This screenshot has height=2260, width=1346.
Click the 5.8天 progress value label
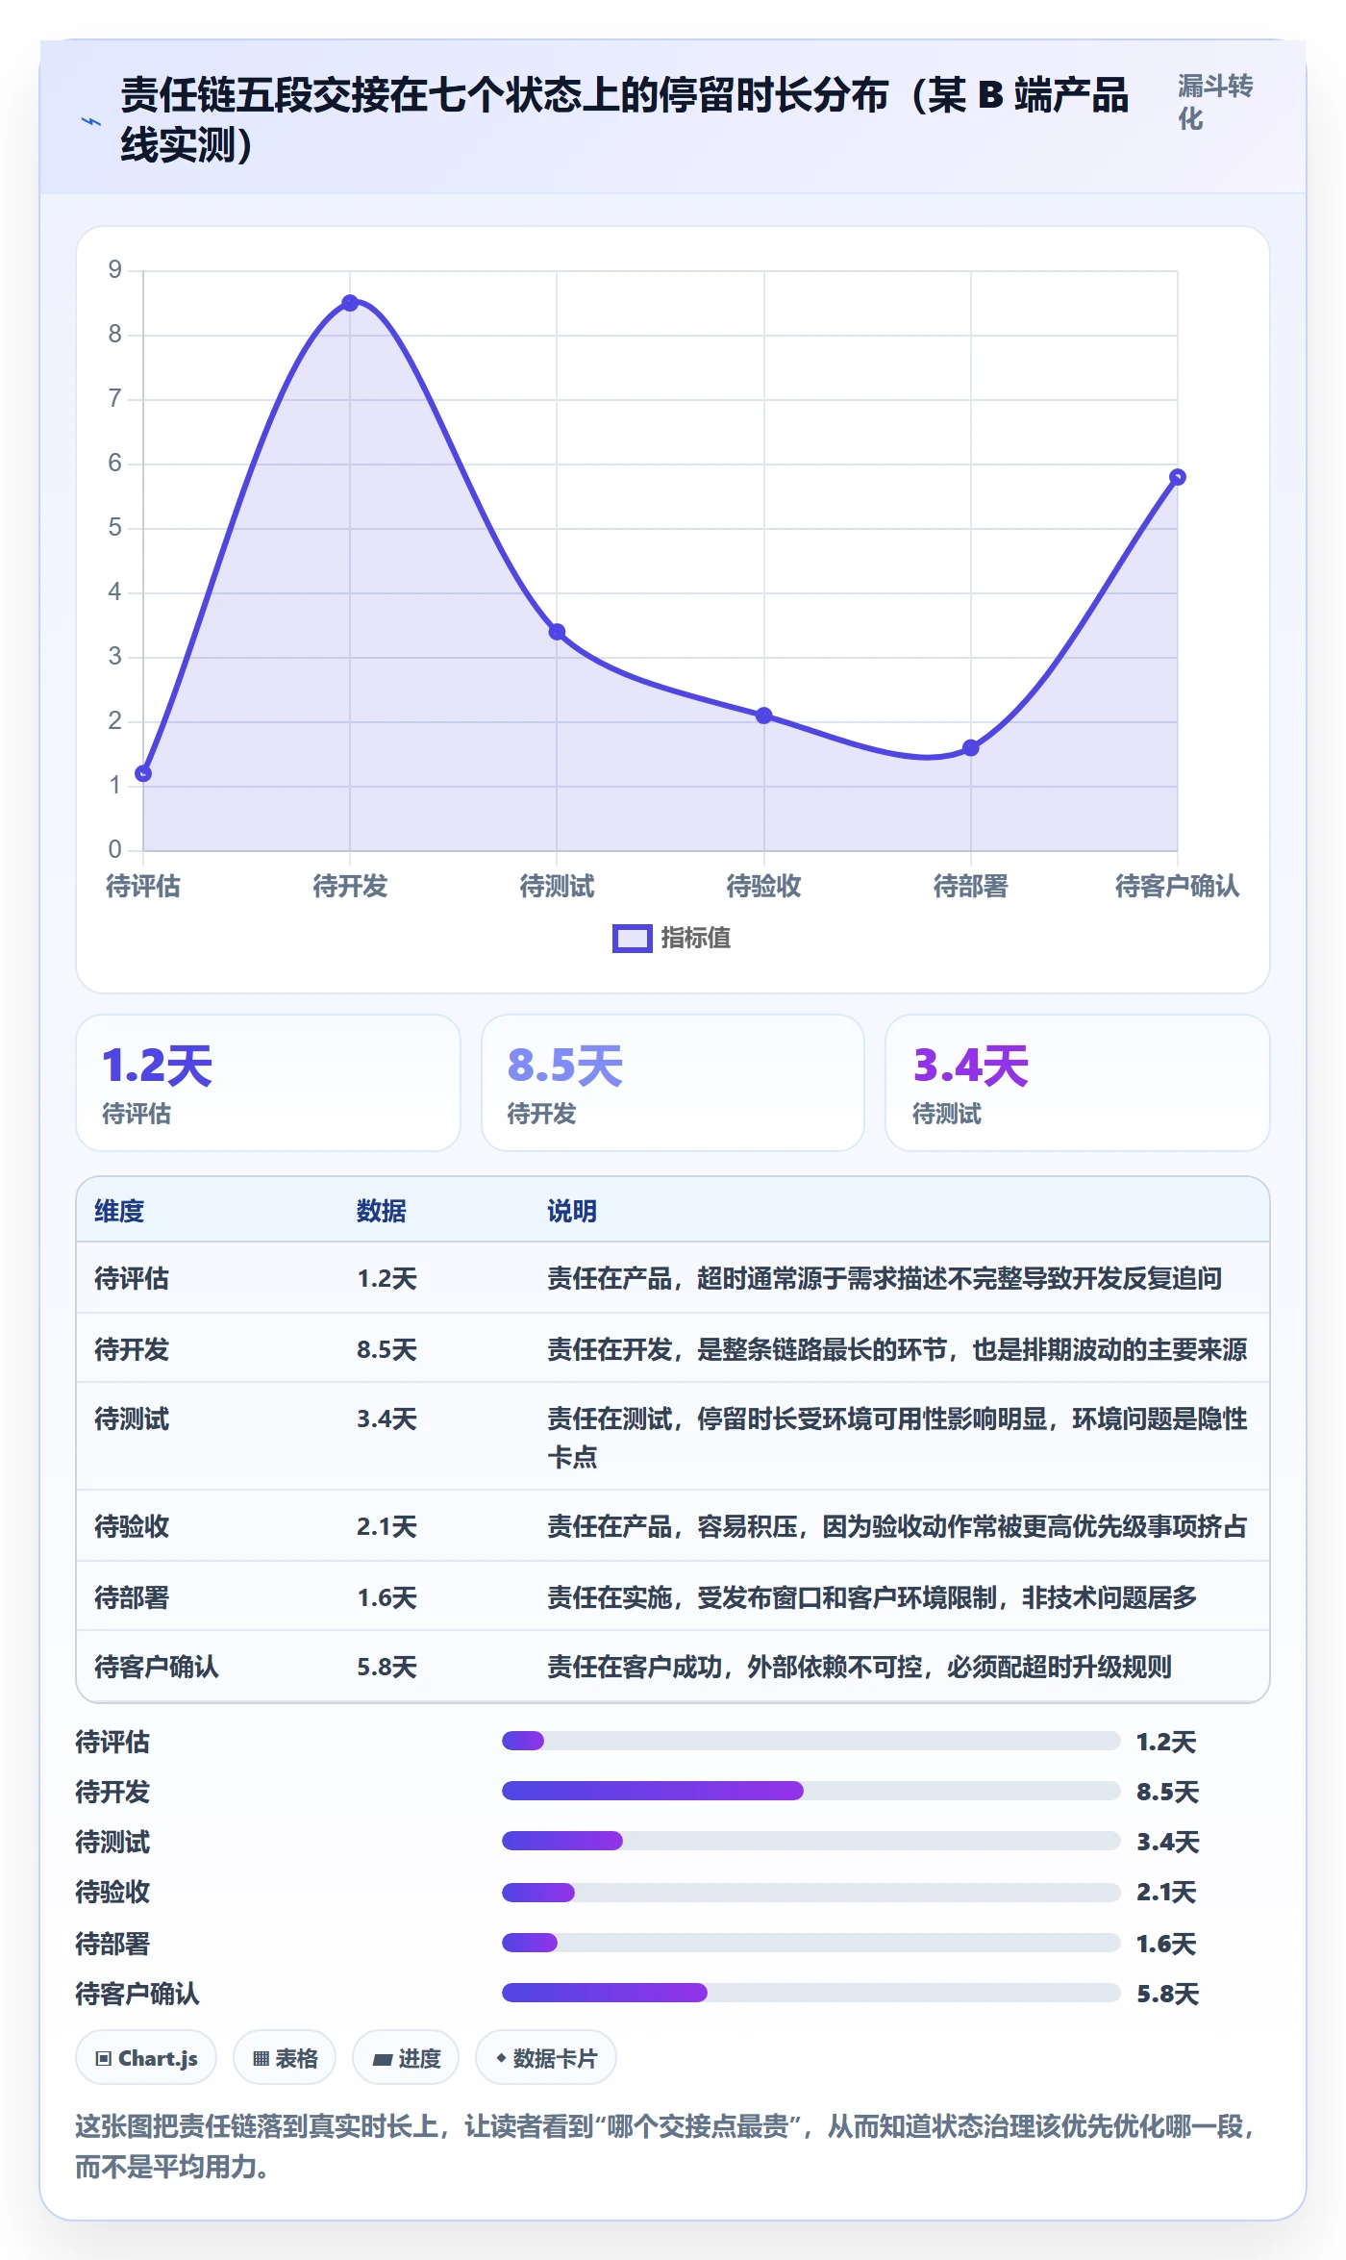(1167, 1994)
